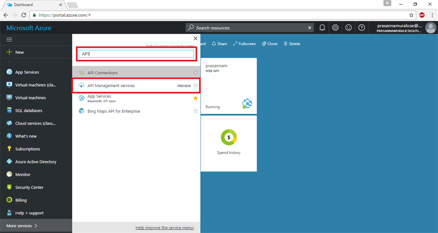
Task: Select Bing Maps API for Enterprise
Action: click(x=136, y=111)
